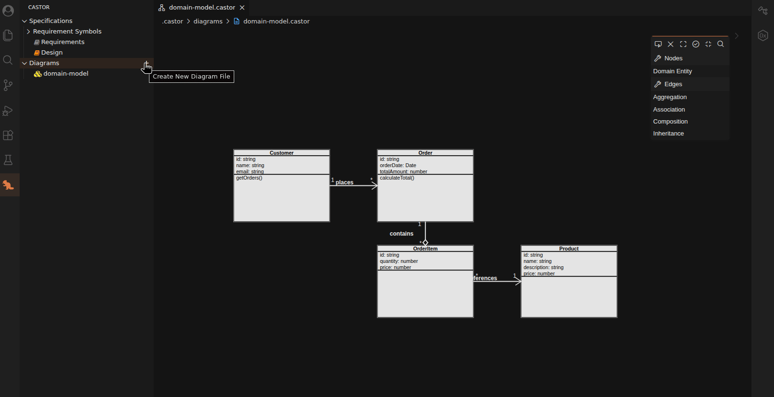
Task: Enable the Composition edge tool
Action: 670,121
